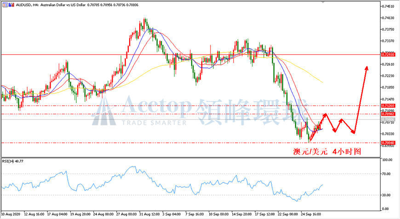Click the 24 Sep 16:00 time label
400x219 pixels.
(311, 214)
